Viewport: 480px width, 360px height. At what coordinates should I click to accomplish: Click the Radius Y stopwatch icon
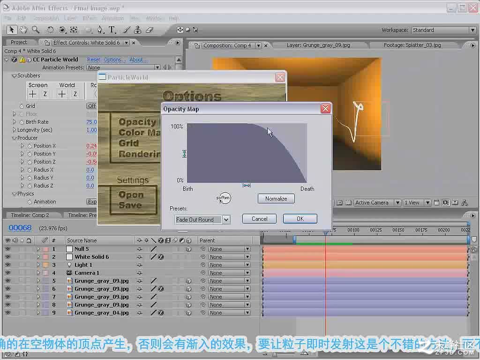click(30, 178)
